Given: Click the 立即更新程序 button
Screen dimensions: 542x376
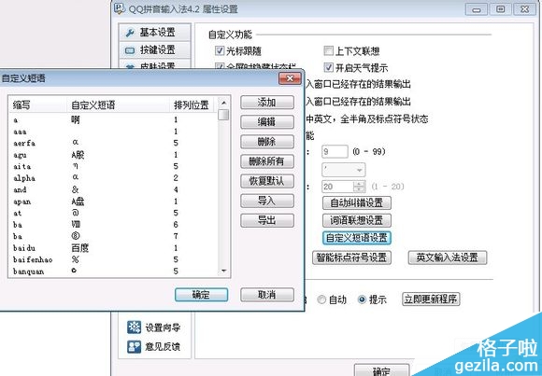Looking at the screenshot, I should [431, 299].
